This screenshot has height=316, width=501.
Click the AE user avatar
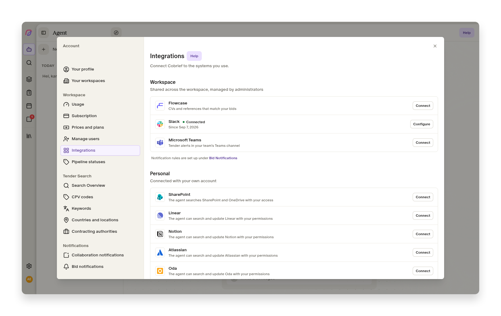[29, 279]
